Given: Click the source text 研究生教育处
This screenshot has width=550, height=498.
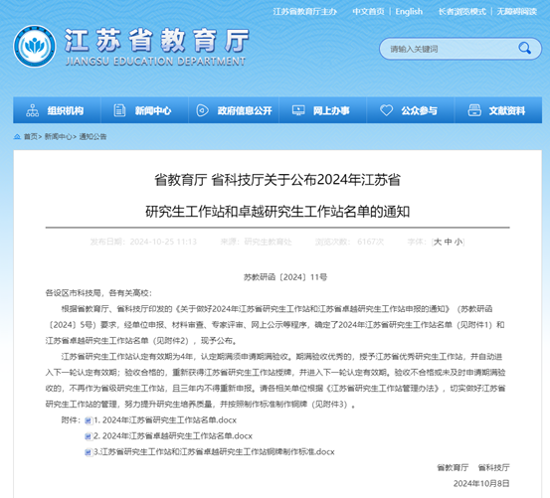Looking at the screenshot, I should pyautogui.click(x=268, y=242).
